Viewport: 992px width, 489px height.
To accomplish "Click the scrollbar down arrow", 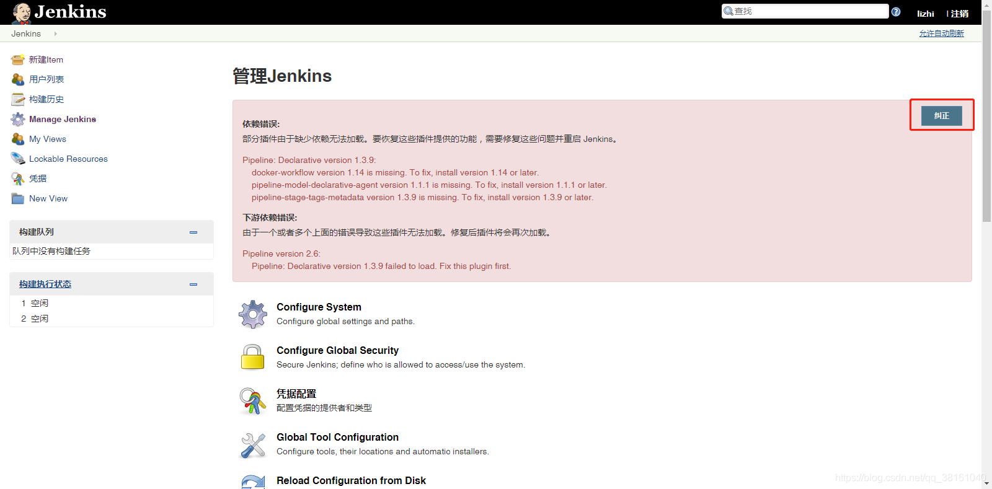I will pyautogui.click(x=986, y=483).
